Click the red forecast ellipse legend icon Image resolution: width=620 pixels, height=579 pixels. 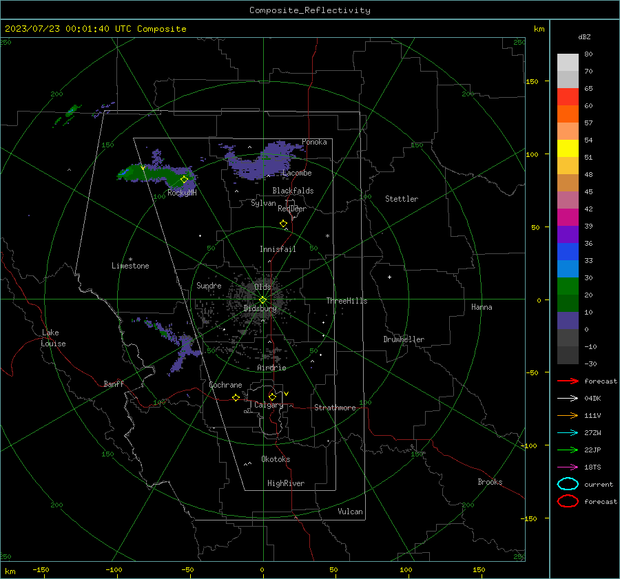[568, 501]
